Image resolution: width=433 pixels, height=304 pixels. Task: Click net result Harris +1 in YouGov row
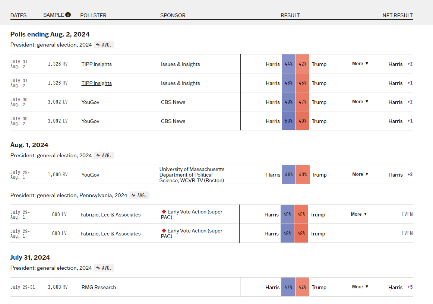point(401,121)
